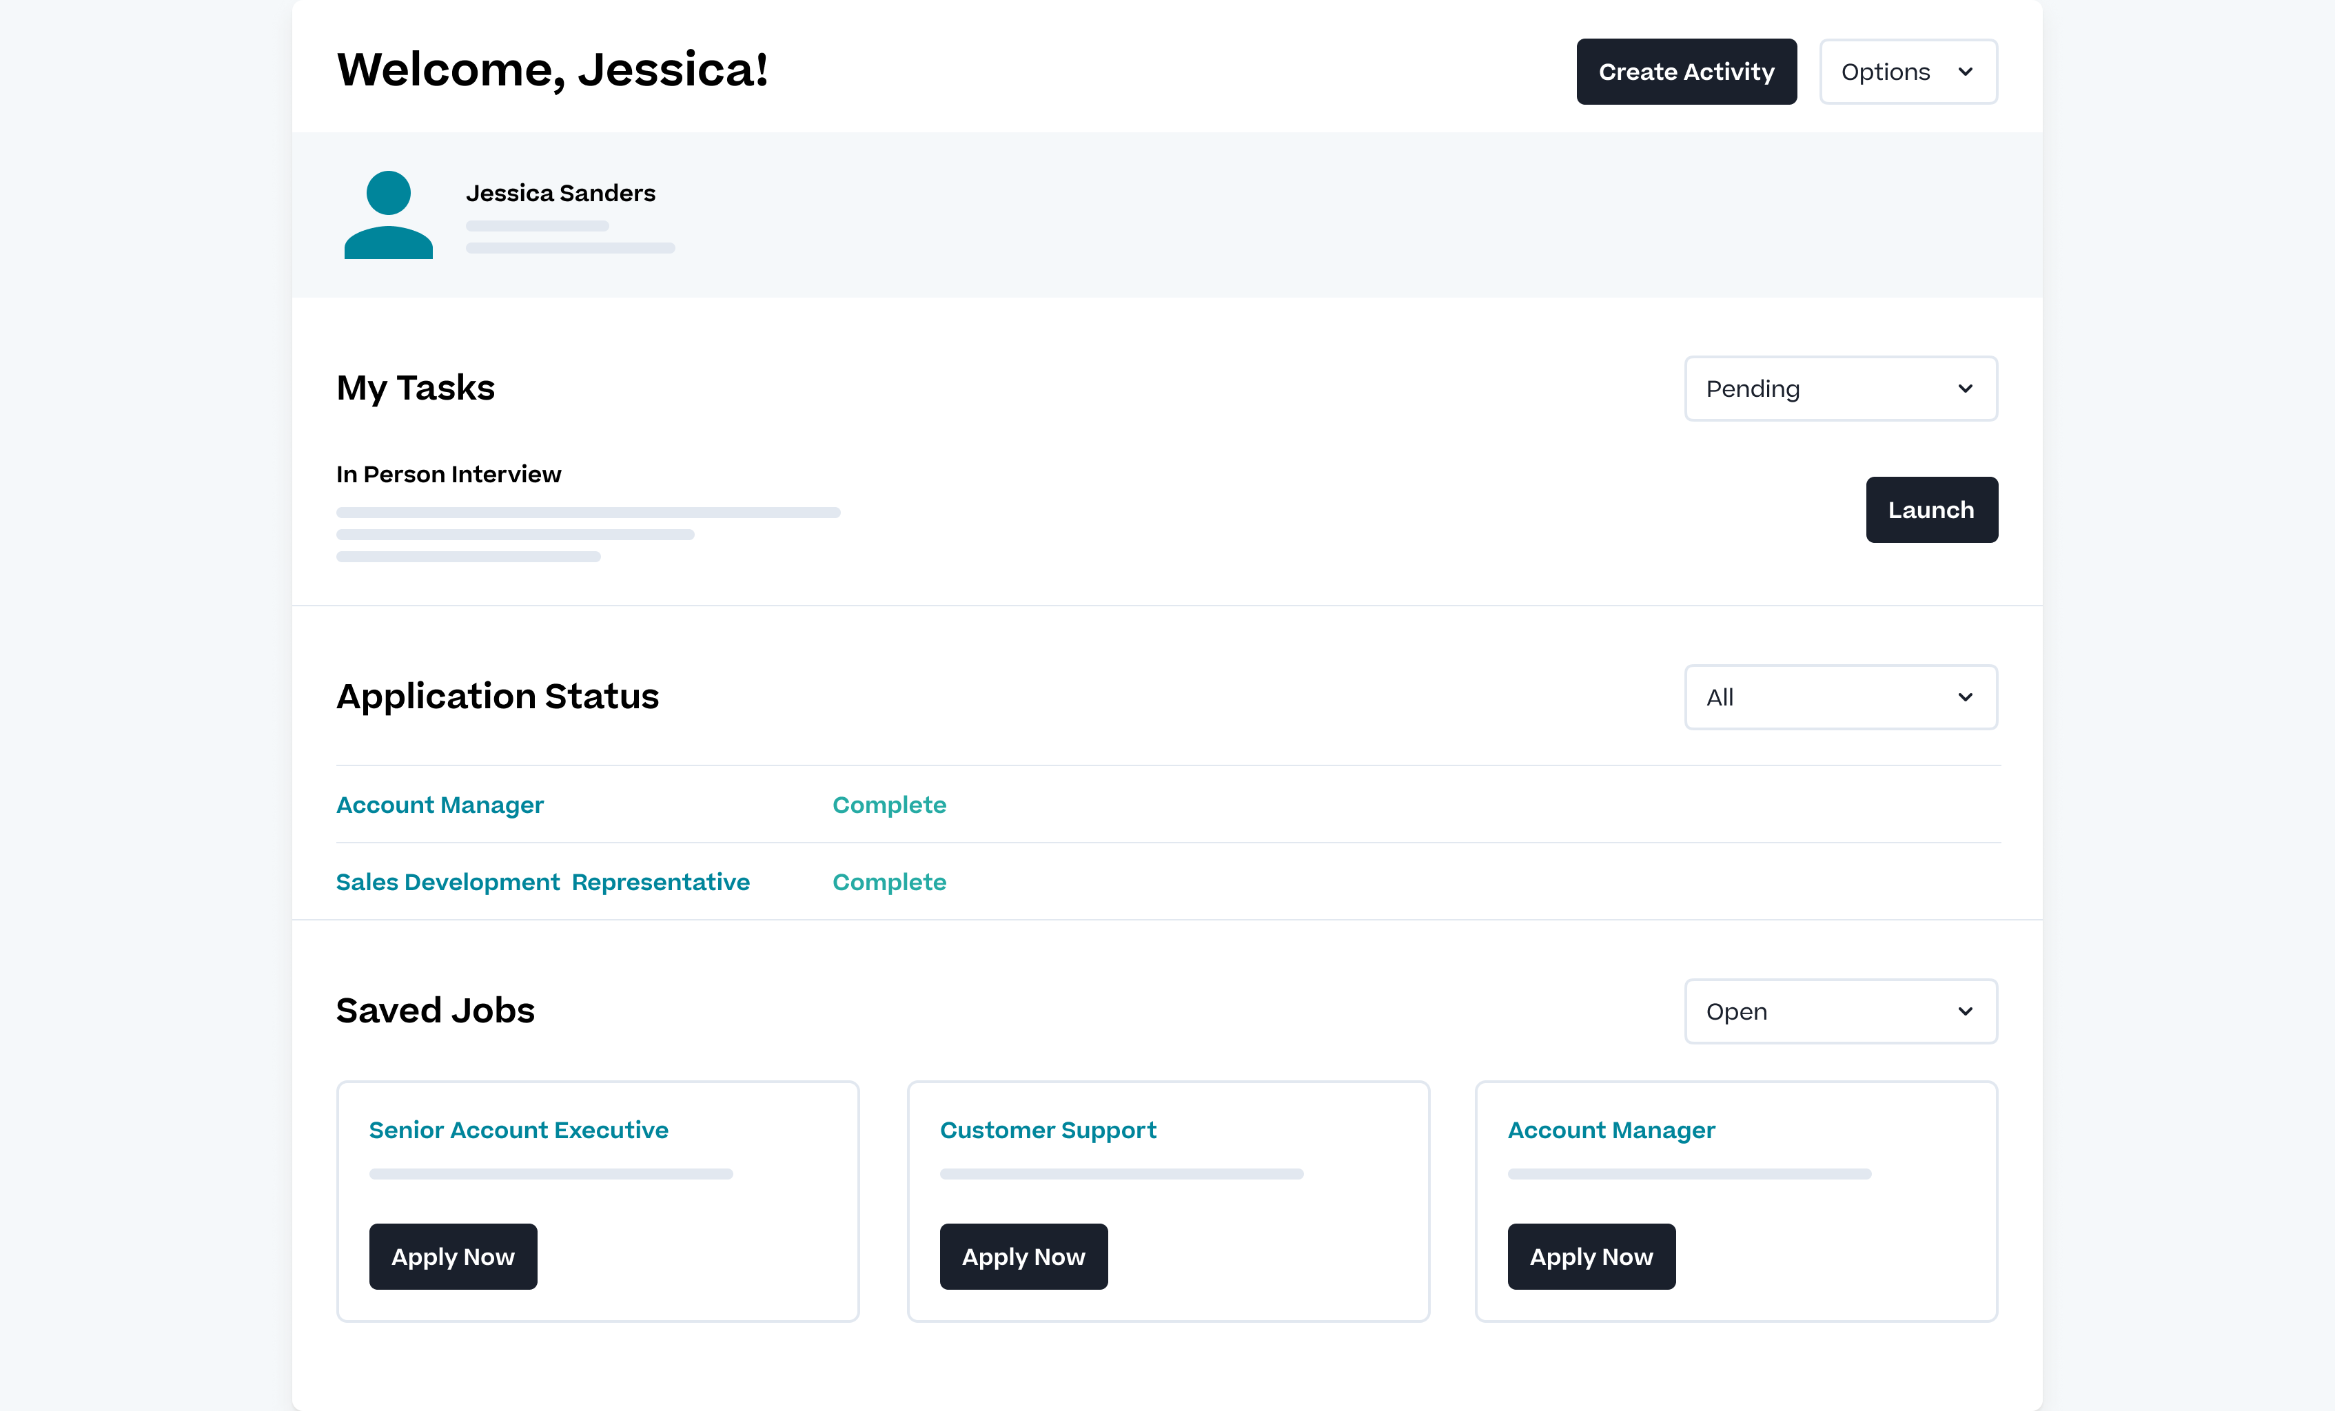2335x1411 pixels.
Task: Click the Pending filter chevron arrow
Action: 1964,389
